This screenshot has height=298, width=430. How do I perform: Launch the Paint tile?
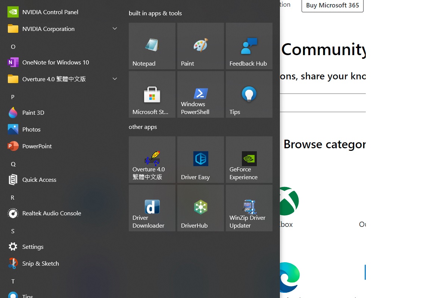pyautogui.click(x=200, y=46)
